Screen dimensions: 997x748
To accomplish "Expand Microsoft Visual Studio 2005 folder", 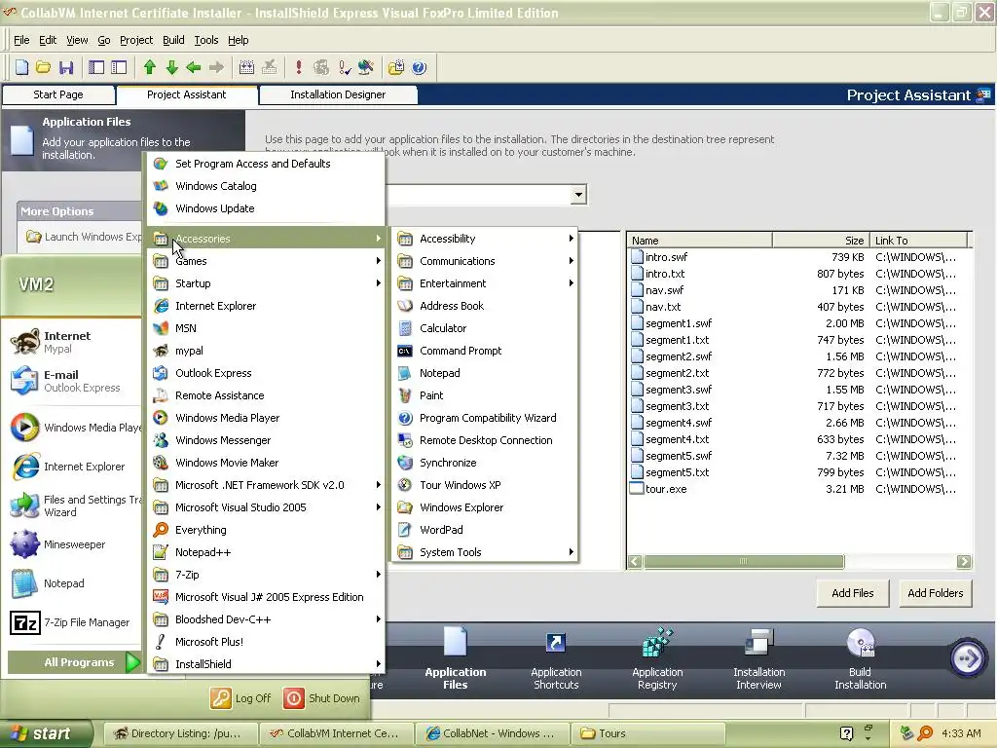I will coord(267,507).
